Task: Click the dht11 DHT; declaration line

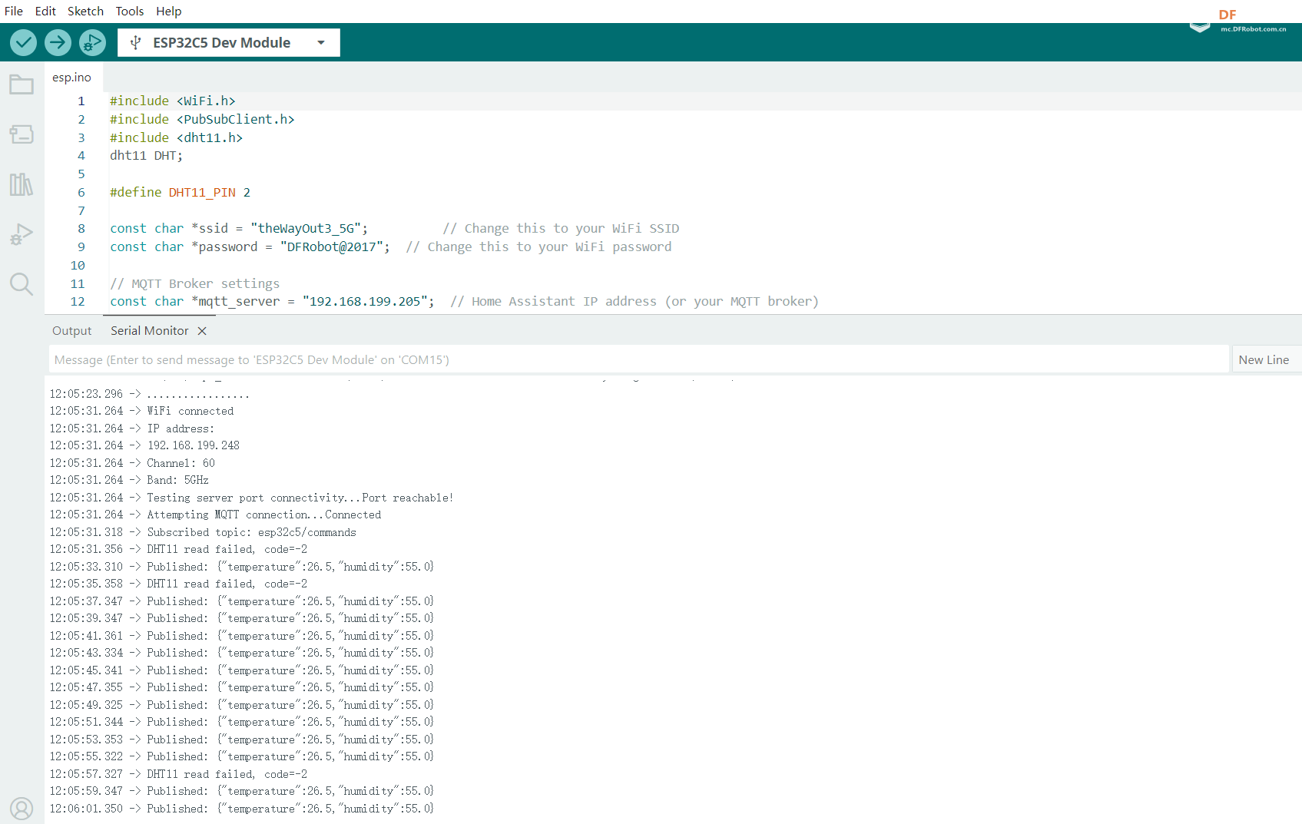Action: (x=146, y=156)
